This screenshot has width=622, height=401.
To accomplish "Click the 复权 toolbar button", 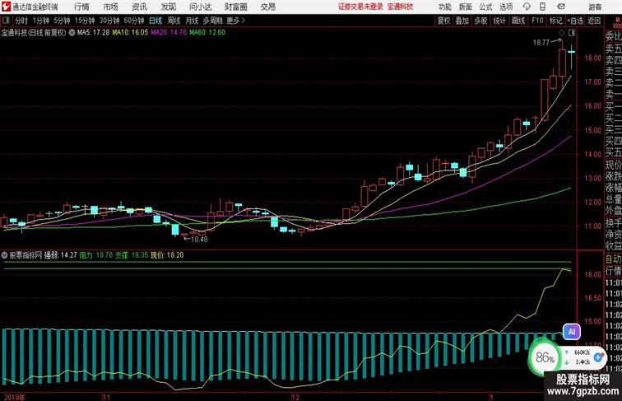I will (x=444, y=21).
